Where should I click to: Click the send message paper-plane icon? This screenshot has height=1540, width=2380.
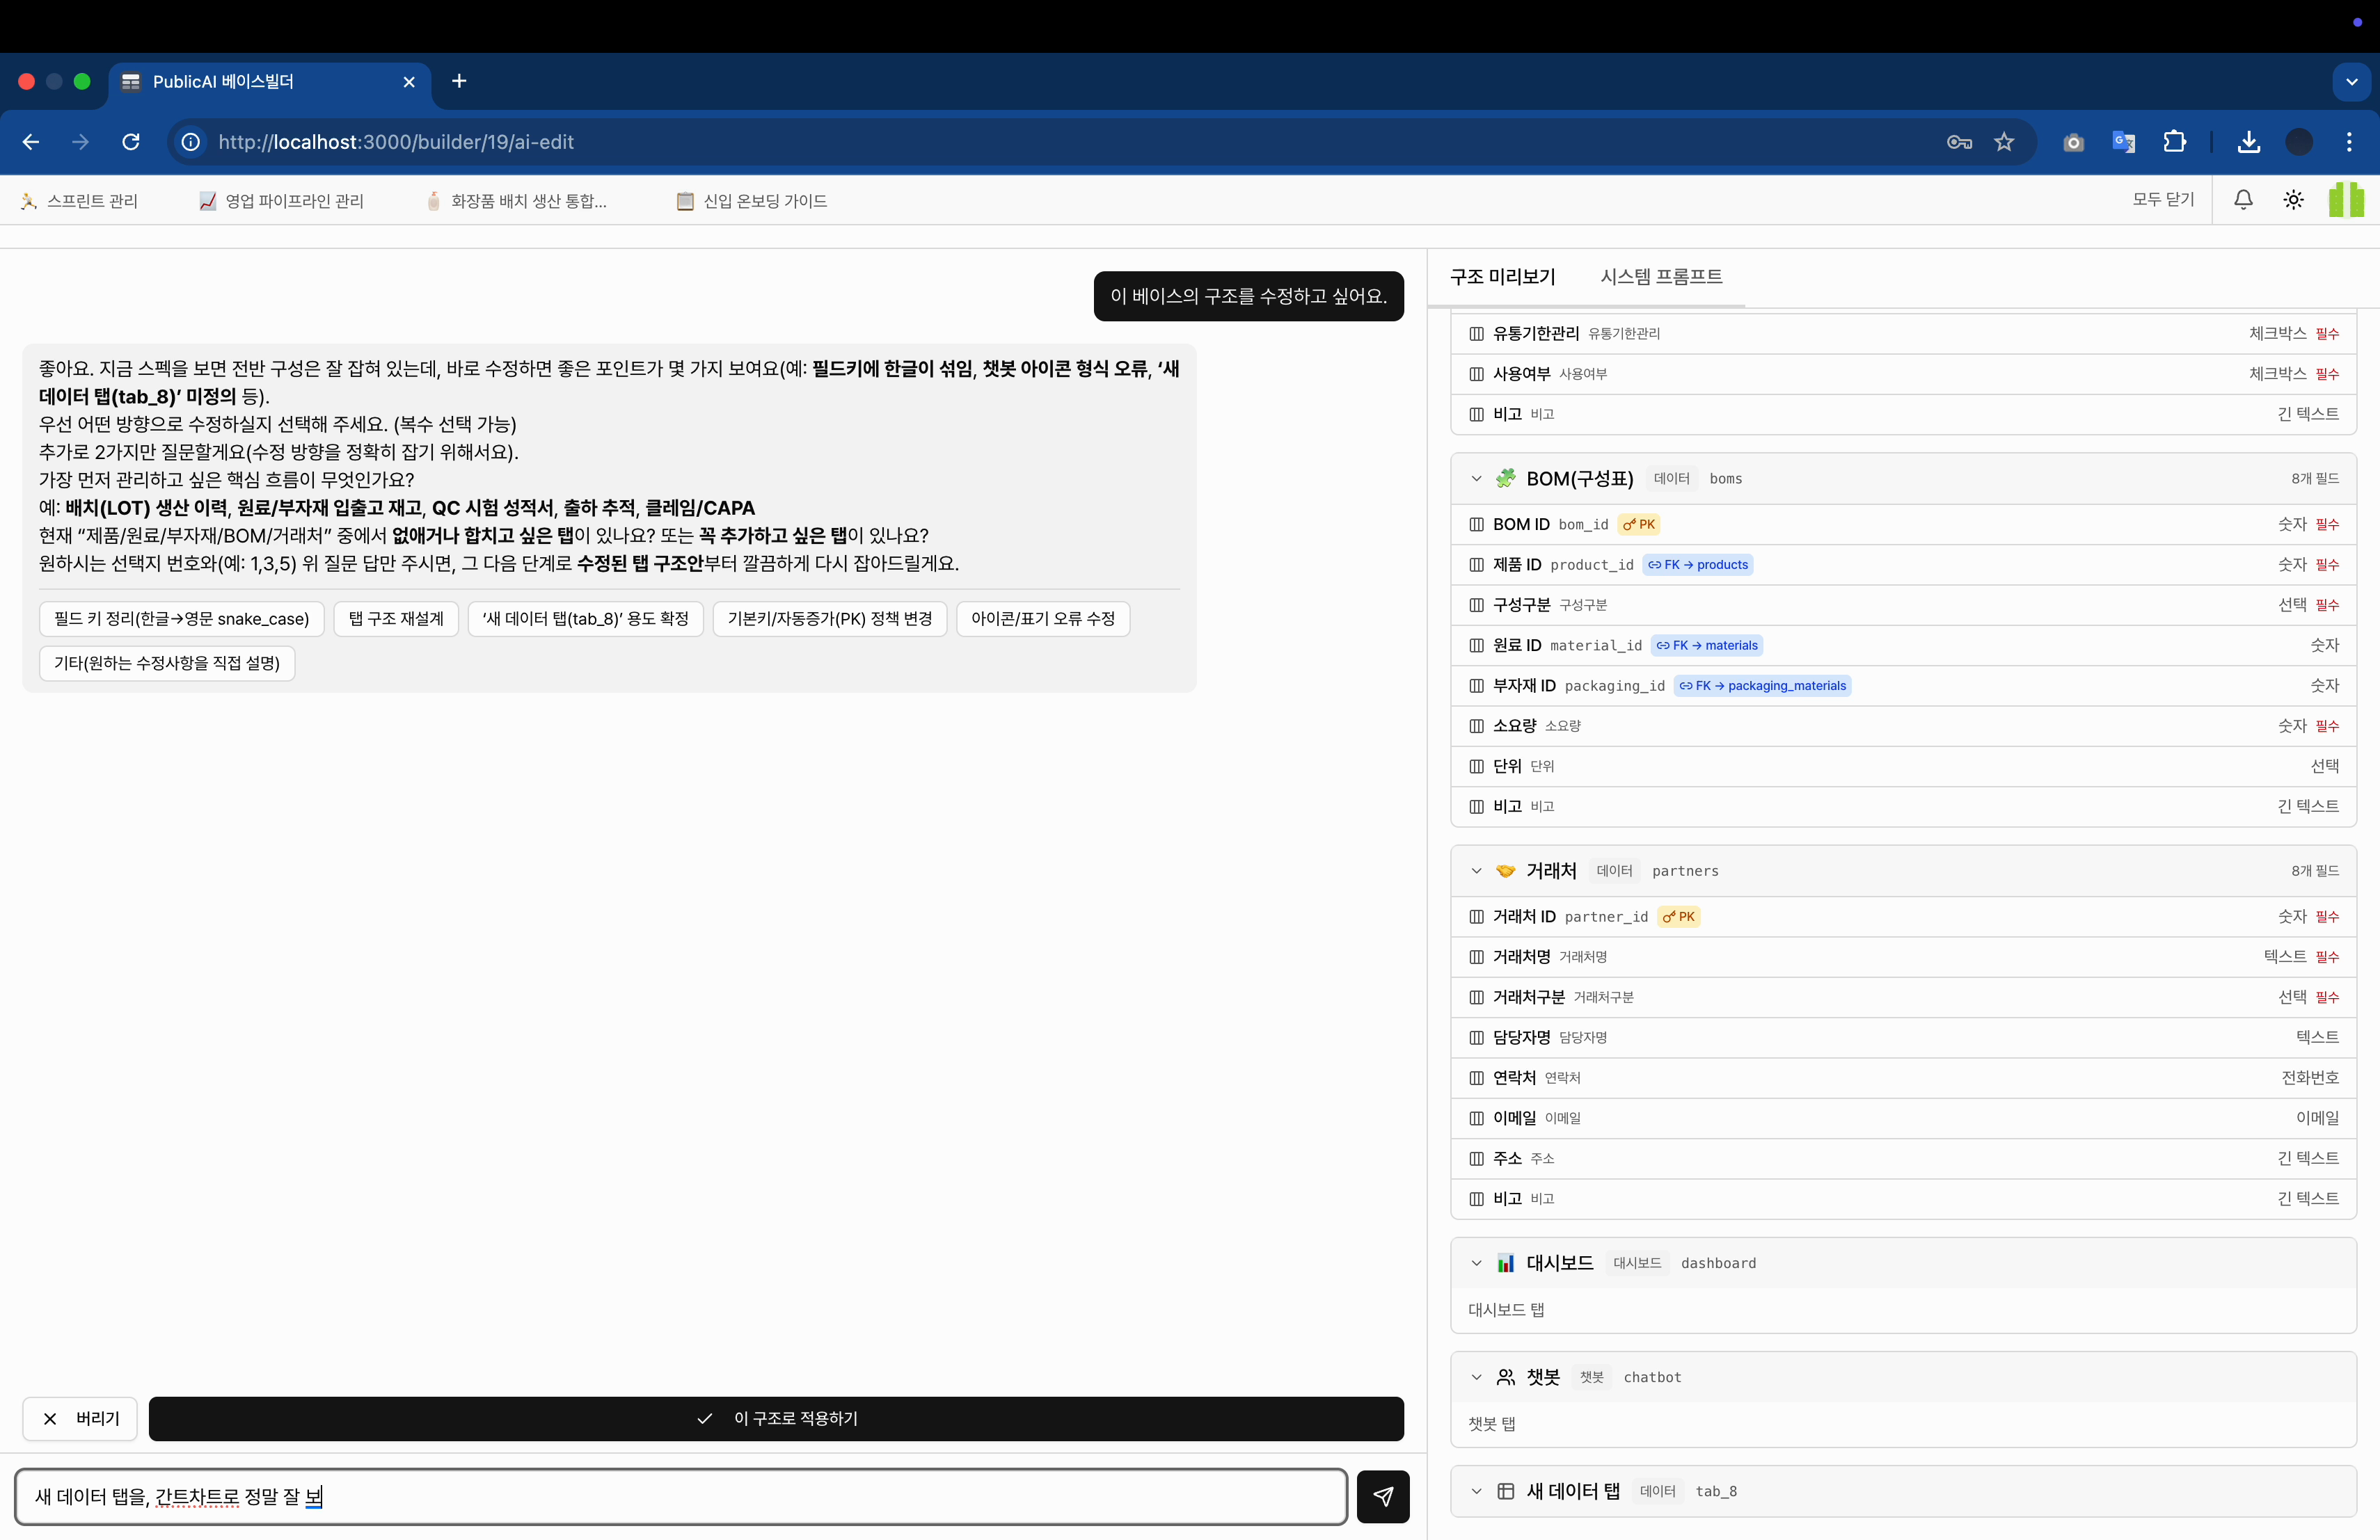1383,1496
